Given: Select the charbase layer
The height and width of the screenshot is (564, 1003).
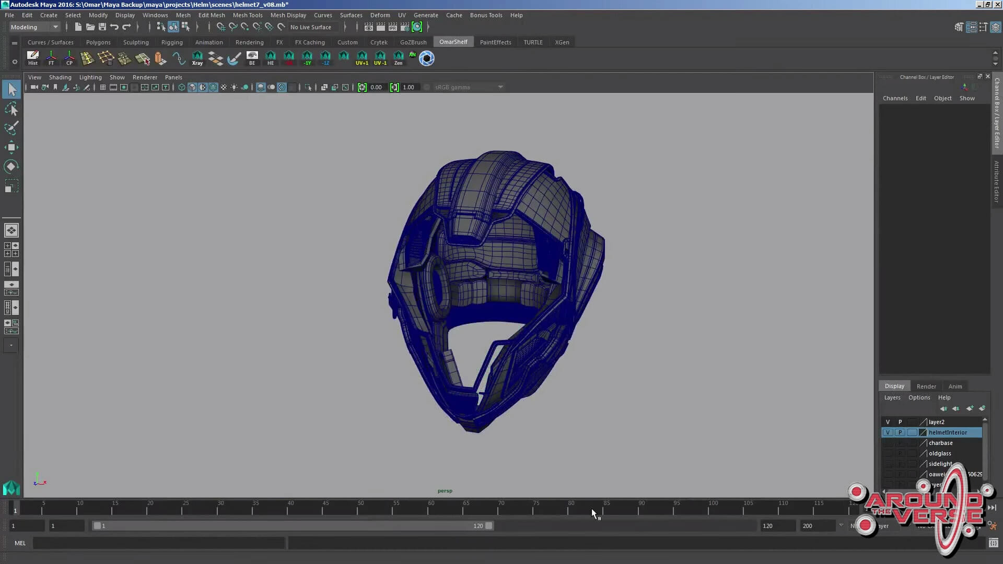Looking at the screenshot, I should point(940,443).
